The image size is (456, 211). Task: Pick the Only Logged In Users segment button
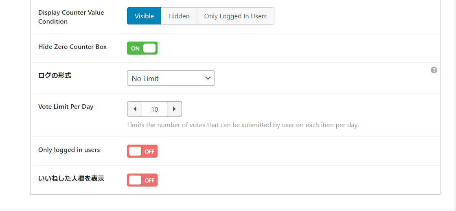point(235,16)
